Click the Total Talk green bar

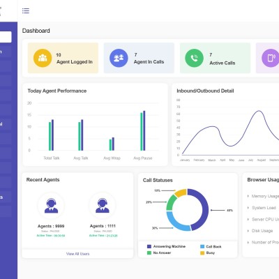[x=50, y=136]
